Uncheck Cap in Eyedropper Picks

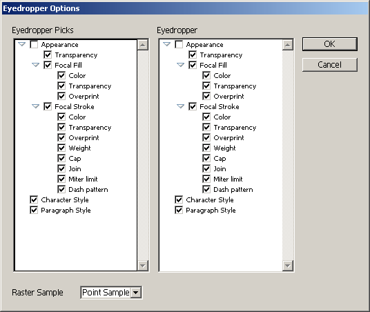61,158
